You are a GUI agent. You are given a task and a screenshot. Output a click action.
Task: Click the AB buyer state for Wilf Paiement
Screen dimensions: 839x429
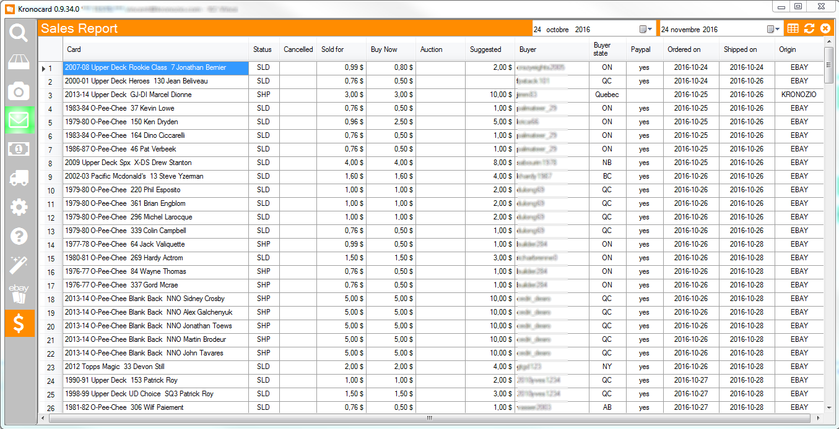pyautogui.click(x=608, y=408)
